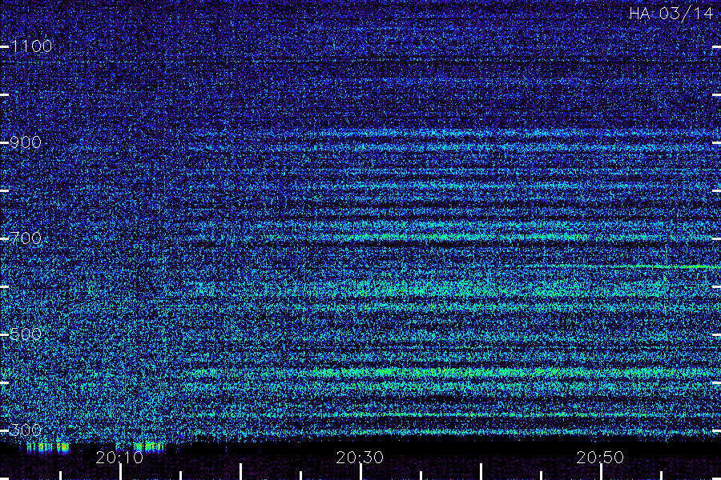Viewport: 721px width, 480px height.
Task: Click the tall tick mark below 20:50
Action: coord(601,472)
